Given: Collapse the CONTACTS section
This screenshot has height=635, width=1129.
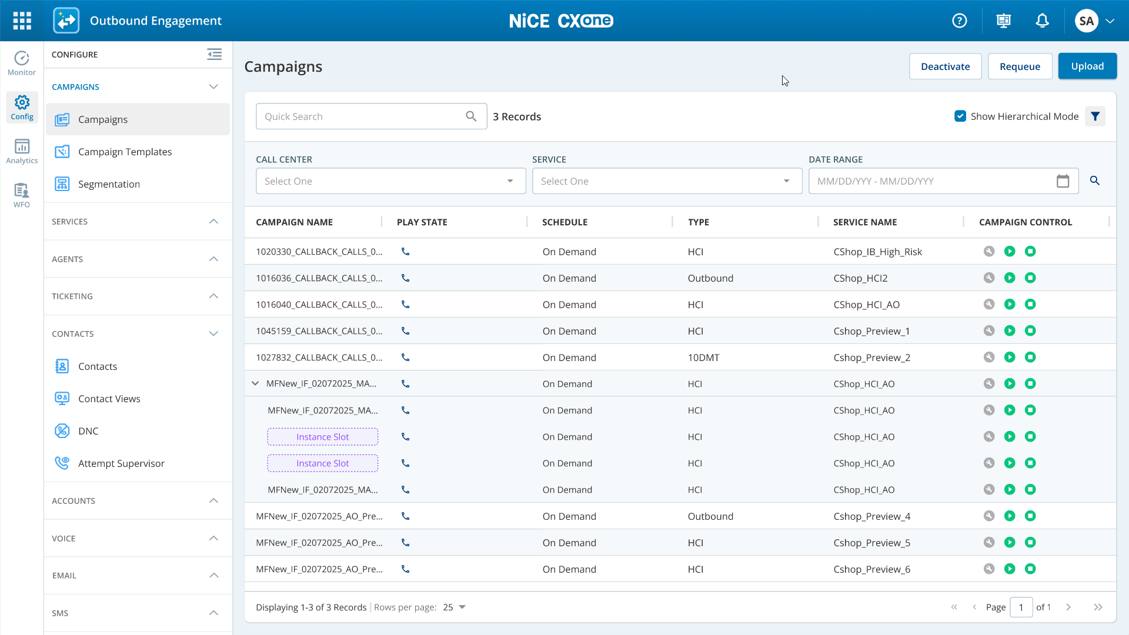Looking at the screenshot, I should pos(213,334).
